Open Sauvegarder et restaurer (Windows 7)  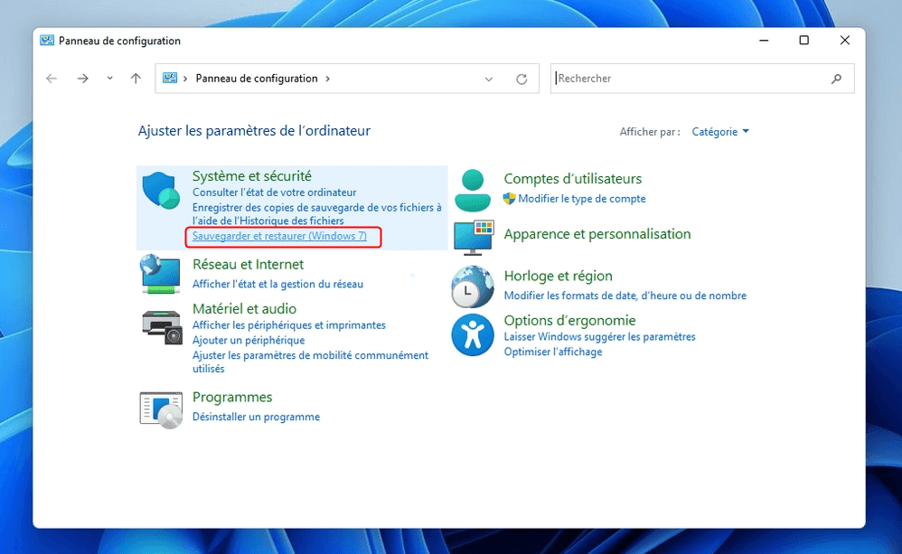click(279, 236)
